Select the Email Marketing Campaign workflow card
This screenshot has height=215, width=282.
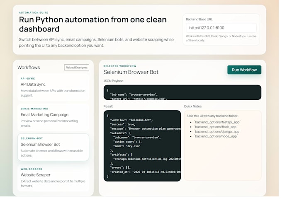click(53, 117)
